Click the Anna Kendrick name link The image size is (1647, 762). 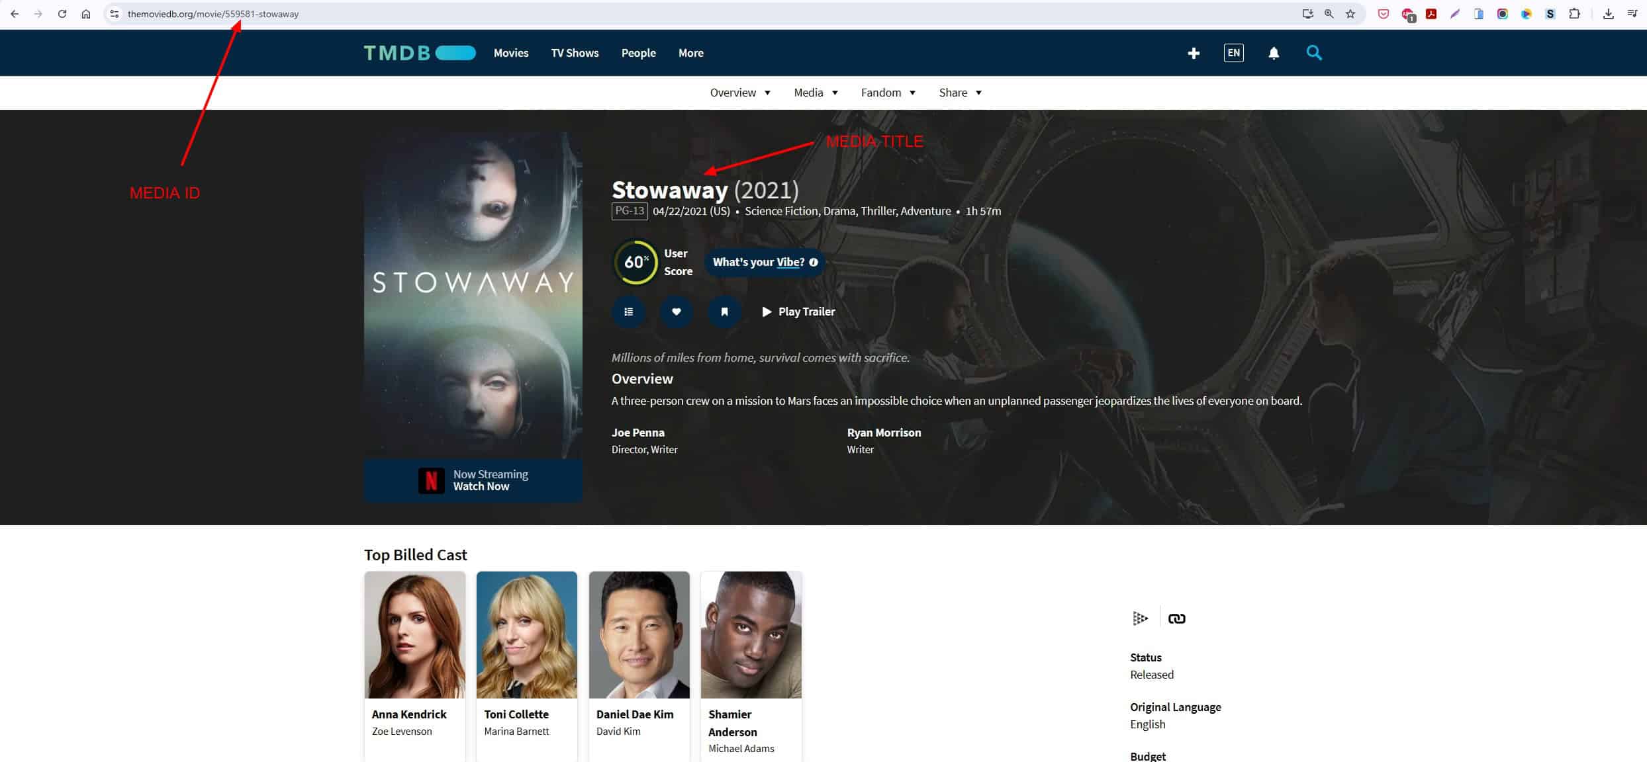409,714
